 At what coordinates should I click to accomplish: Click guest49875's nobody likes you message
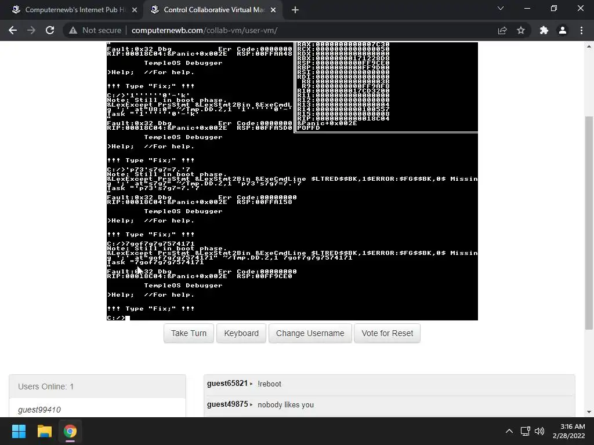pyautogui.click(x=285, y=405)
